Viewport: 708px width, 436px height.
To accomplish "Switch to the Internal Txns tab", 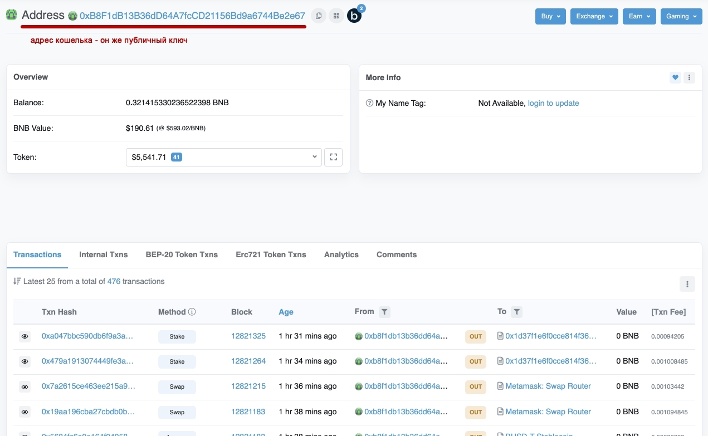I will (x=104, y=254).
